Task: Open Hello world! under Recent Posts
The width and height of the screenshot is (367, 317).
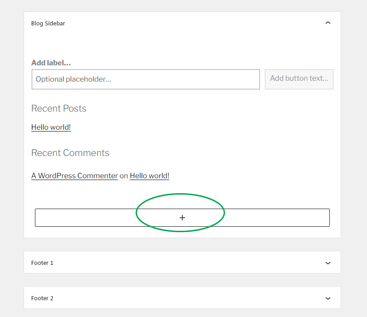Action: [51, 127]
